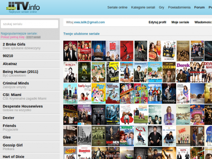Open the Mr. Sunshine poster
212x159 pixels.
point(169,136)
